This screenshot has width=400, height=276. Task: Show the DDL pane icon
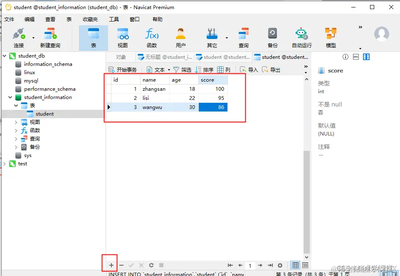356,57
